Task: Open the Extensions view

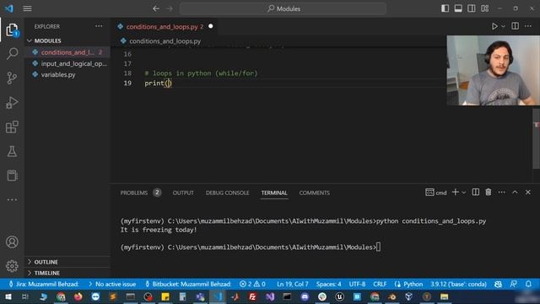Action: 12,127
